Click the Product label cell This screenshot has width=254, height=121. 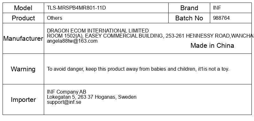tap(23, 18)
